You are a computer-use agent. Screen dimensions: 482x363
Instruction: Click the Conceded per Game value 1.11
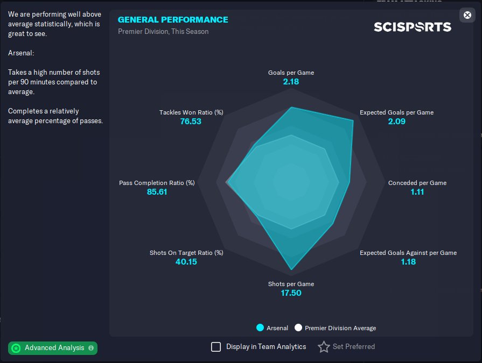click(417, 192)
